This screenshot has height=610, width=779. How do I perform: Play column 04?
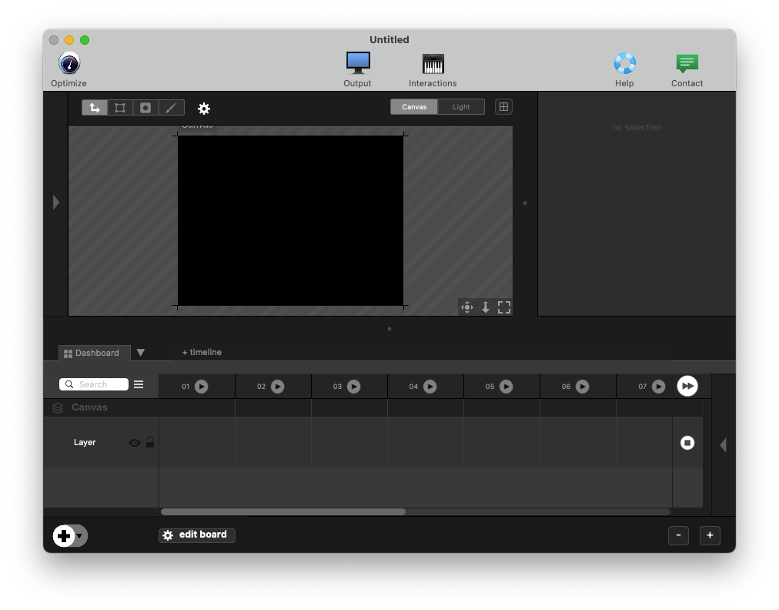coord(430,387)
